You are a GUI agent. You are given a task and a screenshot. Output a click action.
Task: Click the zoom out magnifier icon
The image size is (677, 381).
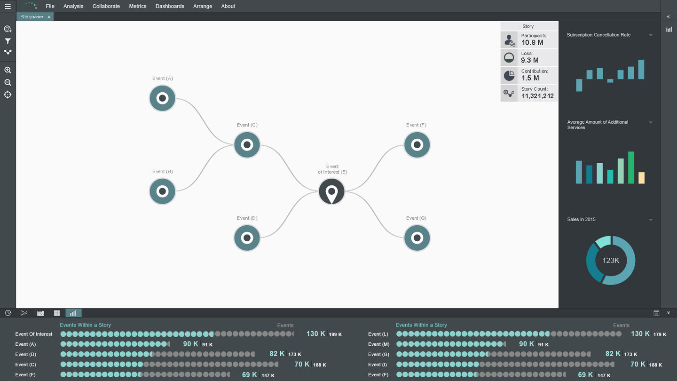click(8, 82)
